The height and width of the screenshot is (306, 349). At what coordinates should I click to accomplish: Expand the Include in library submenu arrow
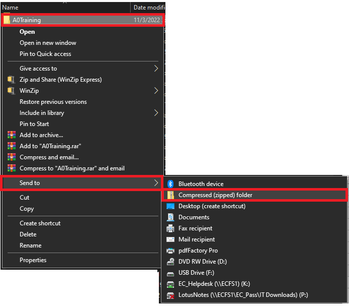tap(156, 113)
